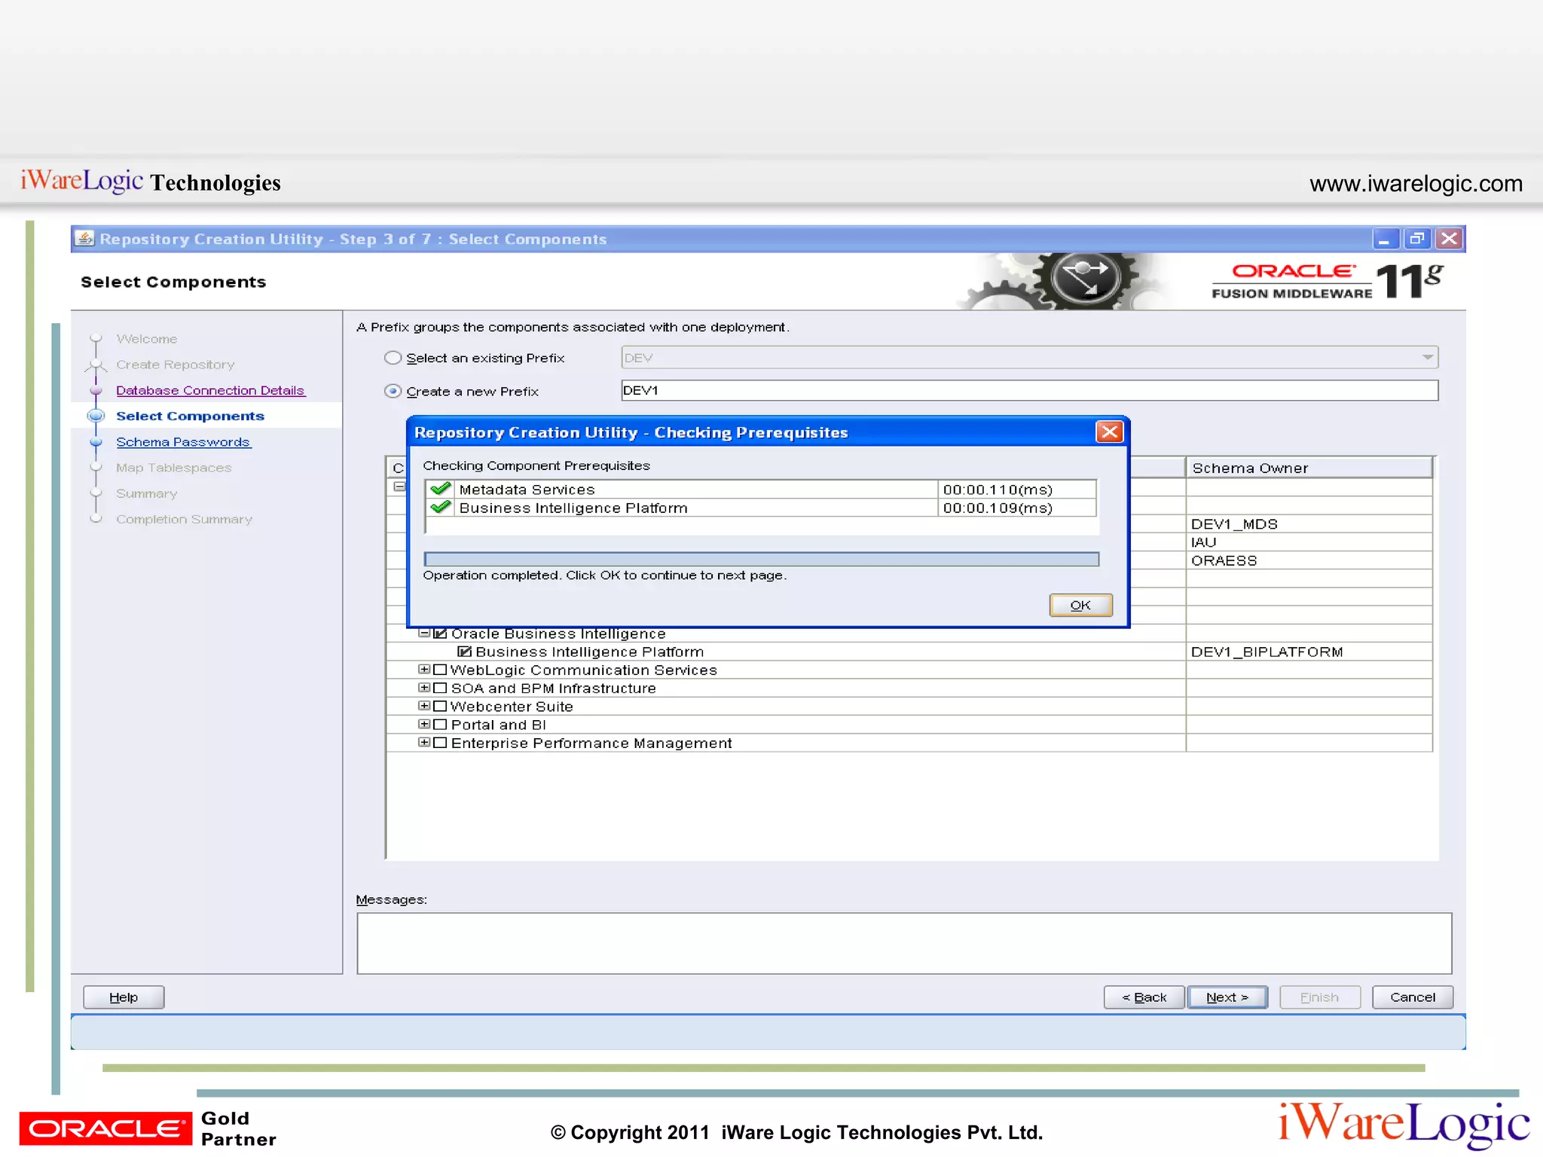This screenshot has width=1543, height=1157.
Task: Check the WebLogic Communication Services checkbox
Action: point(440,670)
